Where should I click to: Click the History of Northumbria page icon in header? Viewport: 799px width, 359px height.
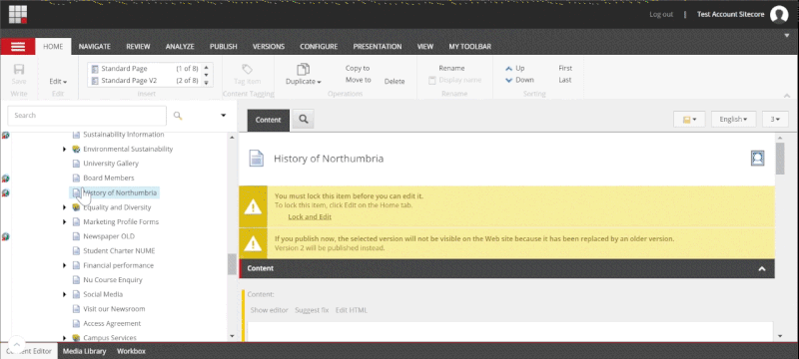tap(257, 159)
